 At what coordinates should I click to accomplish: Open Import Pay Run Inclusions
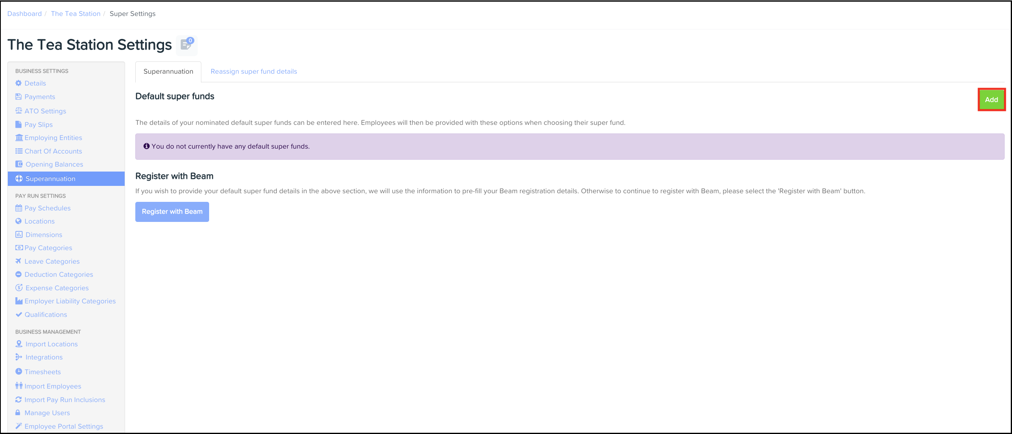(x=65, y=400)
